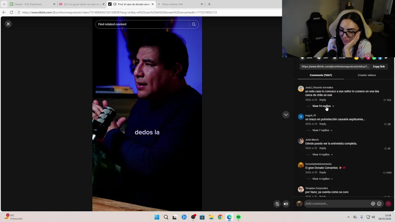Viewport: 395px width, 222px height.
Task: Close the TikTok video viewer
Action: [8, 24]
